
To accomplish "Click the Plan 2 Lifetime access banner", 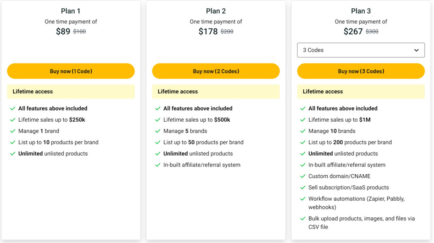I will tap(216, 91).
